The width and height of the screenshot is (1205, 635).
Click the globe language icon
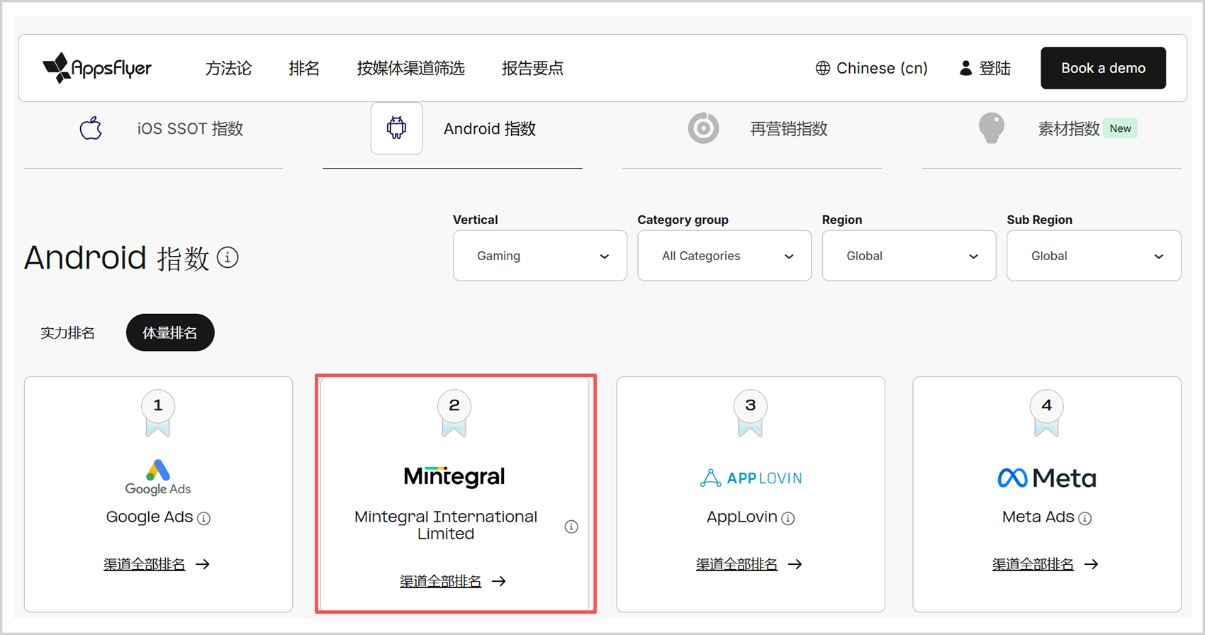click(x=822, y=68)
